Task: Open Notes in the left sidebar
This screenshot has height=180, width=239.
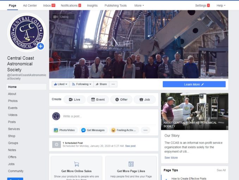Action: coord(12,150)
